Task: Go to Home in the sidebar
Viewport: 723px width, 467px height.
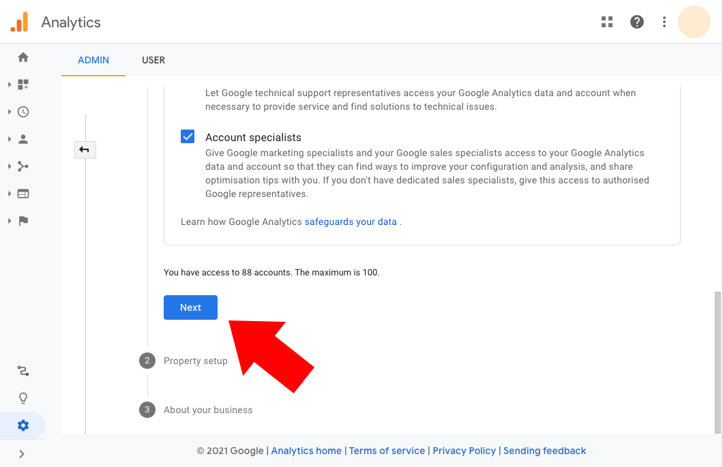Action: 23,57
